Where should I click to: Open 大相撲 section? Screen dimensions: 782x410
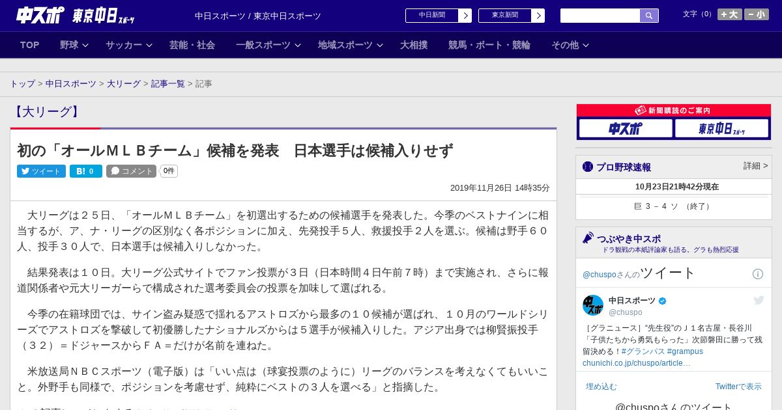pyautogui.click(x=414, y=45)
